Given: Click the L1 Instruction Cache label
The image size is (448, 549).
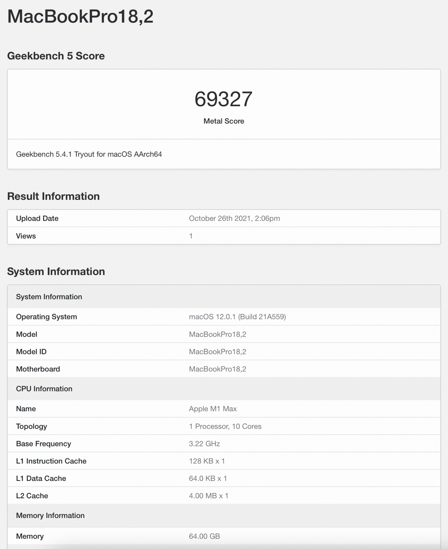Looking at the screenshot, I should pyautogui.click(x=51, y=461).
